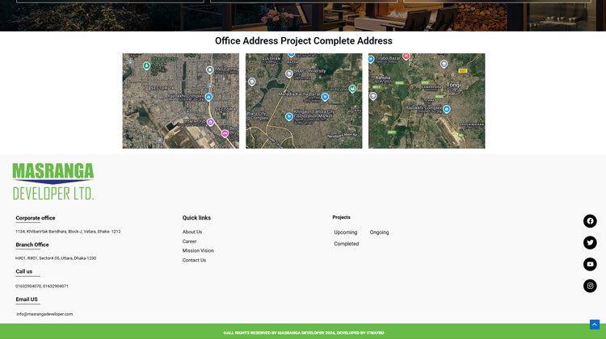The image size is (606, 339).
Task: Open the Facebook social icon
Action: [x=590, y=221]
